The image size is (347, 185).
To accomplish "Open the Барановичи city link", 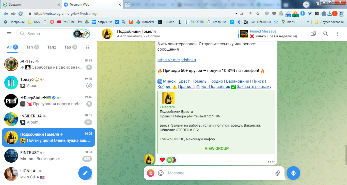I will tap(238, 81).
